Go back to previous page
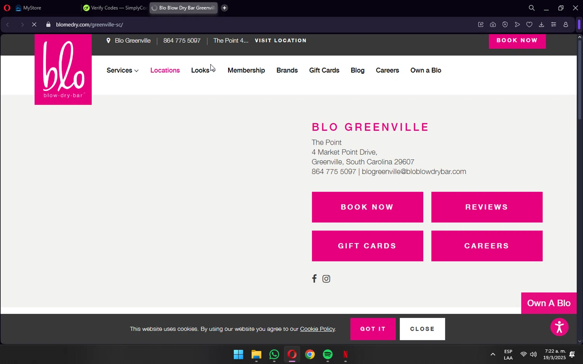The height and width of the screenshot is (364, 583). 7,24
